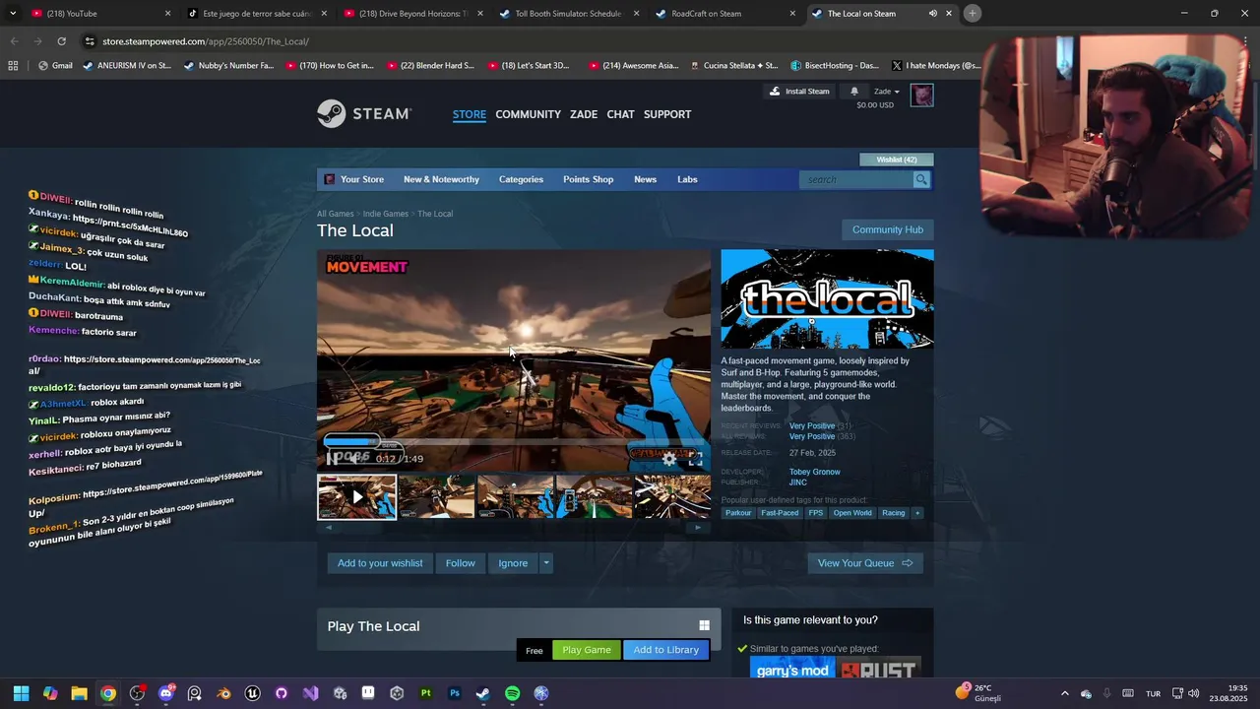
Task: Open the Chrome apps grid in bookmarks bar
Action: coord(13,66)
